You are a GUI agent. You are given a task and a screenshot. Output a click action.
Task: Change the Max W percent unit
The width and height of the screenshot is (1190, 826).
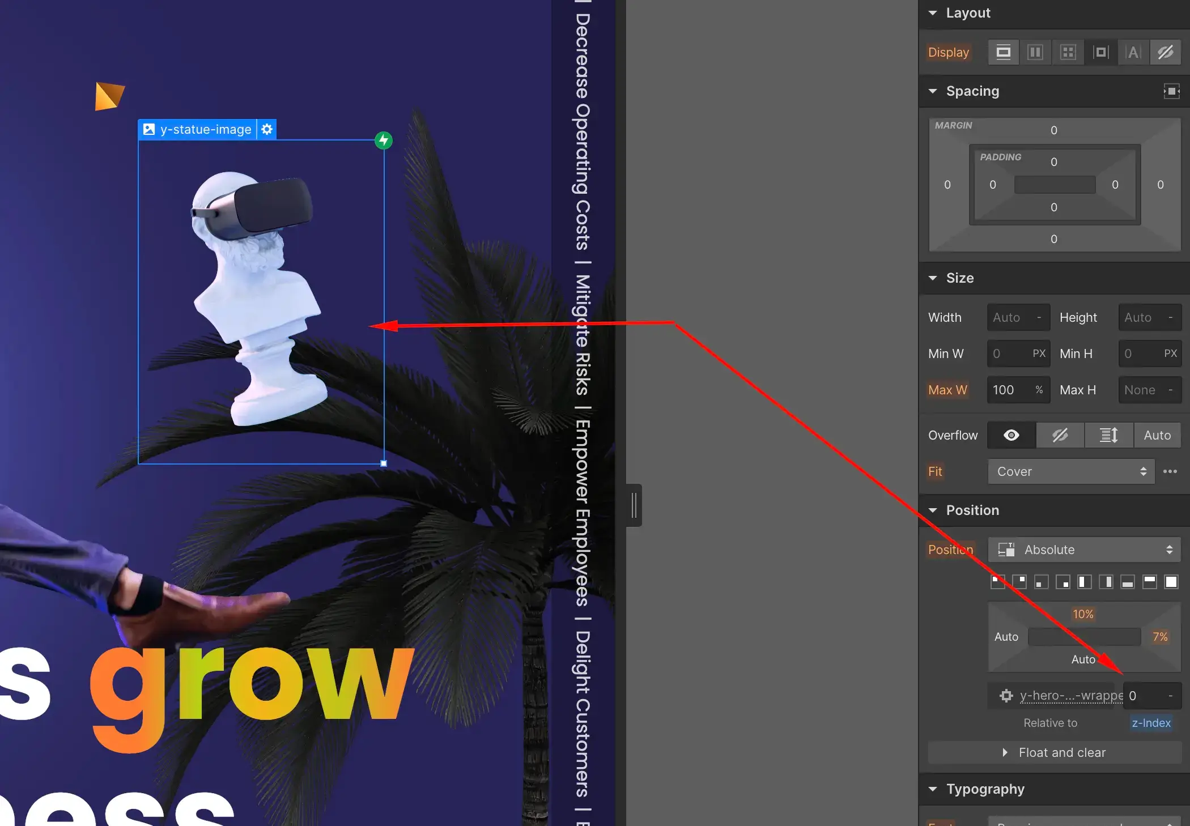coord(1039,390)
